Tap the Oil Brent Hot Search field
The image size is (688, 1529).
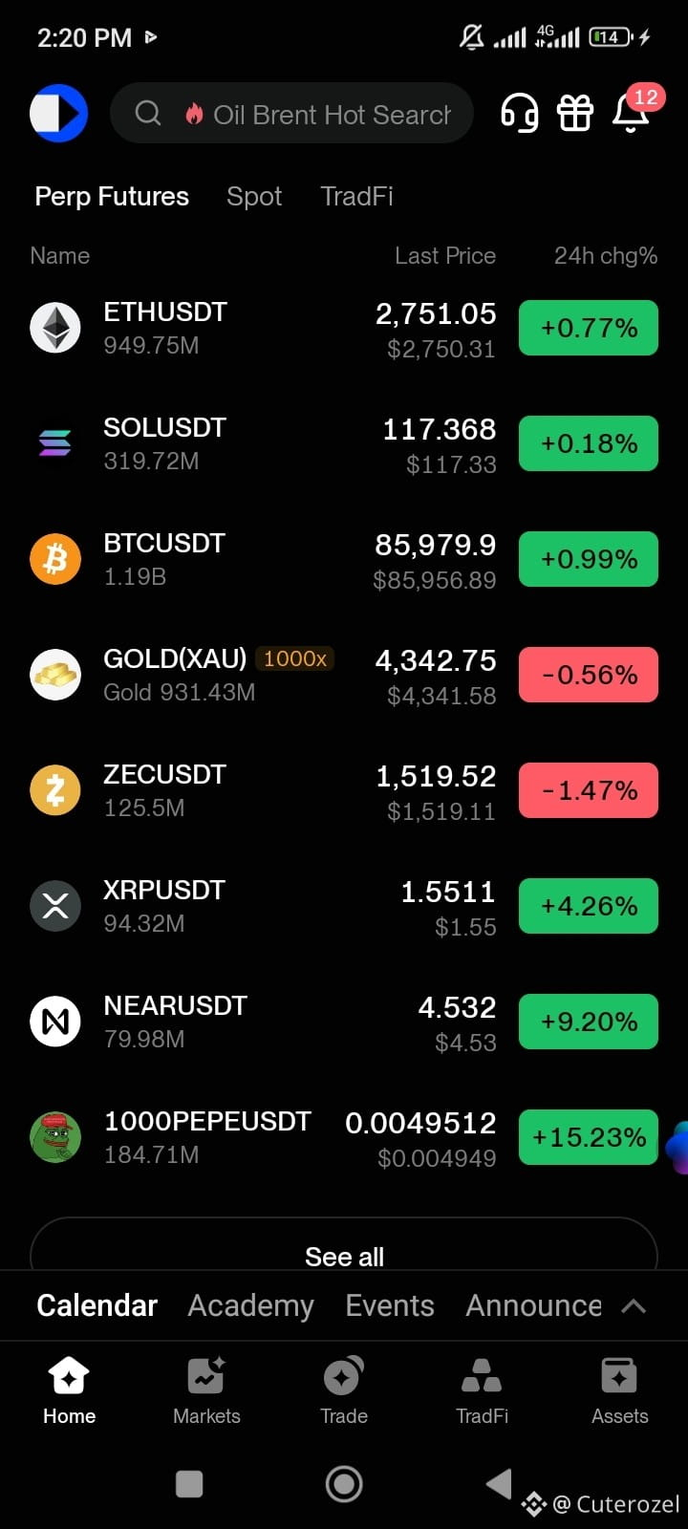(x=291, y=114)
